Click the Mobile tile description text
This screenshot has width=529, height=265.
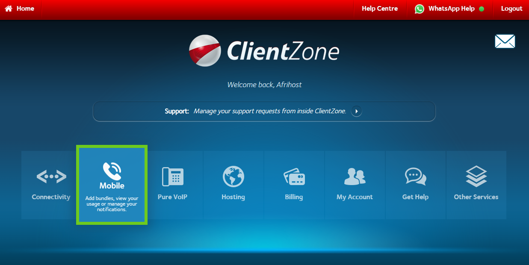coord(112,204)
